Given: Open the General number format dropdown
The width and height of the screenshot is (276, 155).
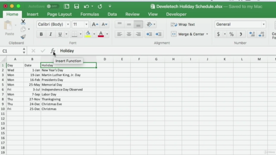Looking at the screenshot, I should (263, 25).
